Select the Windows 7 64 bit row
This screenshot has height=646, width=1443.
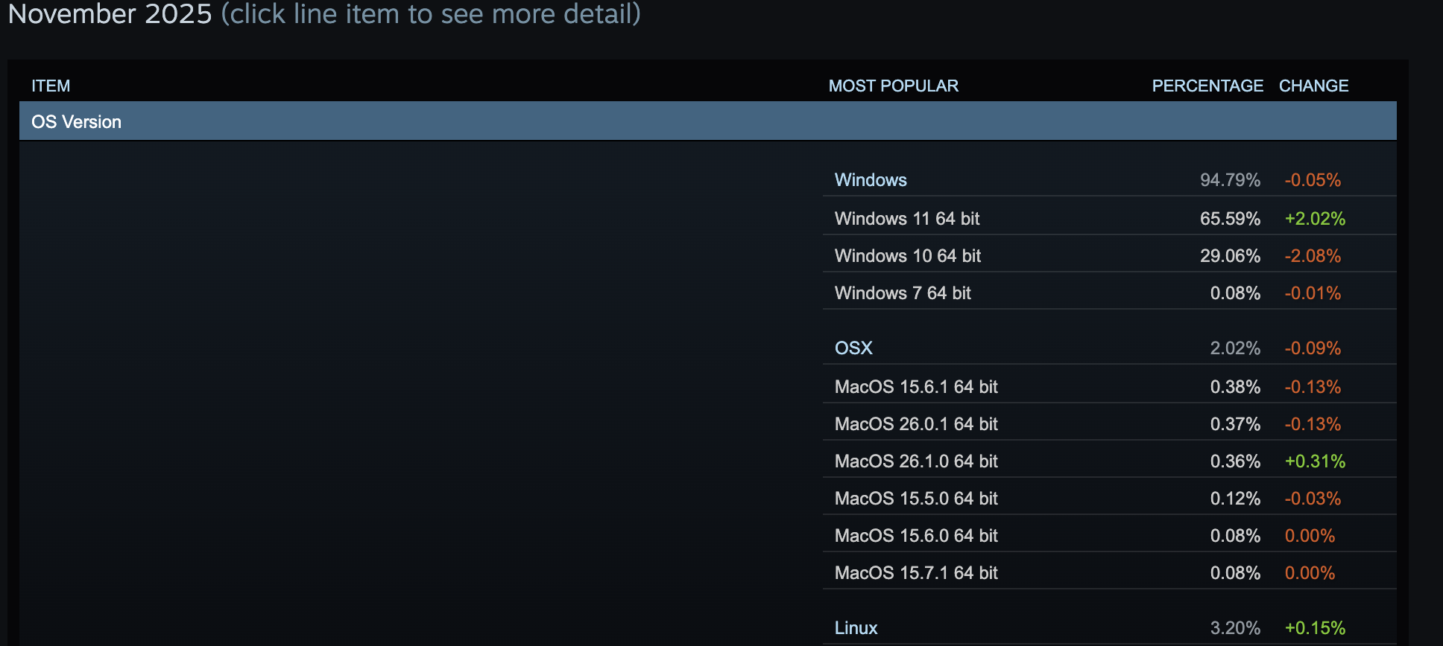coord(902,293)
